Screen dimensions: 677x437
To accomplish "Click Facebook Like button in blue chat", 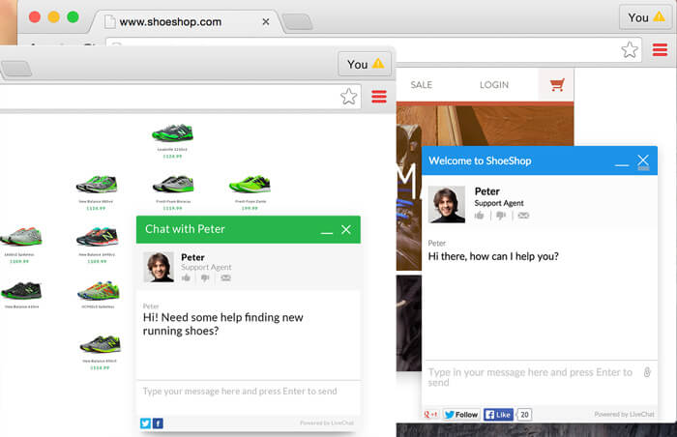I will point(498,415).
